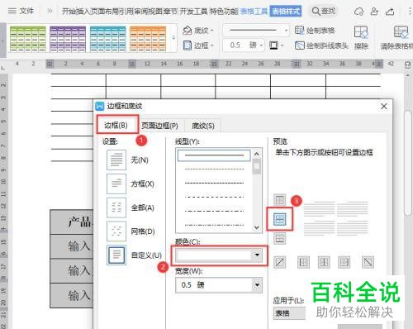The image size is (413, 329).
Task: Close the 边框和底纹 dialog
Action: [x=384, y=106]
